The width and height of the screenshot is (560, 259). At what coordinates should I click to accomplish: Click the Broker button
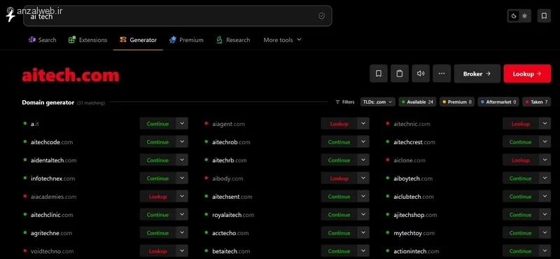tap(477, 73)
